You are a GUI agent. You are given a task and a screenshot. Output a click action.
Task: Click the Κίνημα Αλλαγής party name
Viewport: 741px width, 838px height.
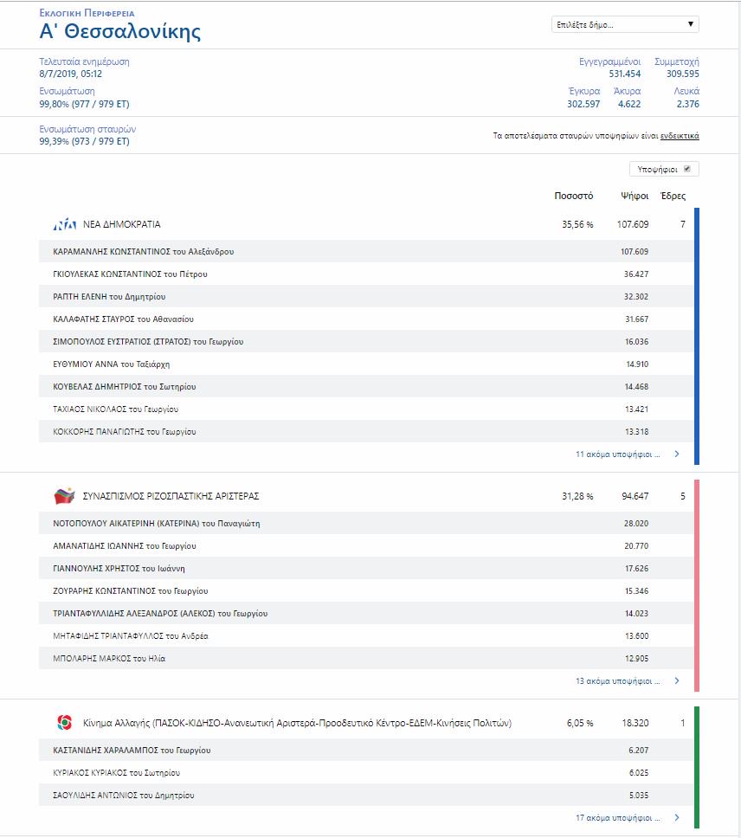(x=297, y=723)
